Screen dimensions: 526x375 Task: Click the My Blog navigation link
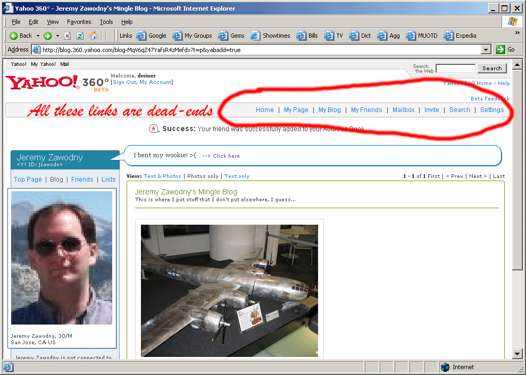[329, 110]
